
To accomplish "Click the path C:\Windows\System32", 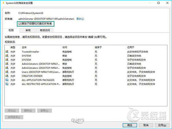I will (31, 13).
